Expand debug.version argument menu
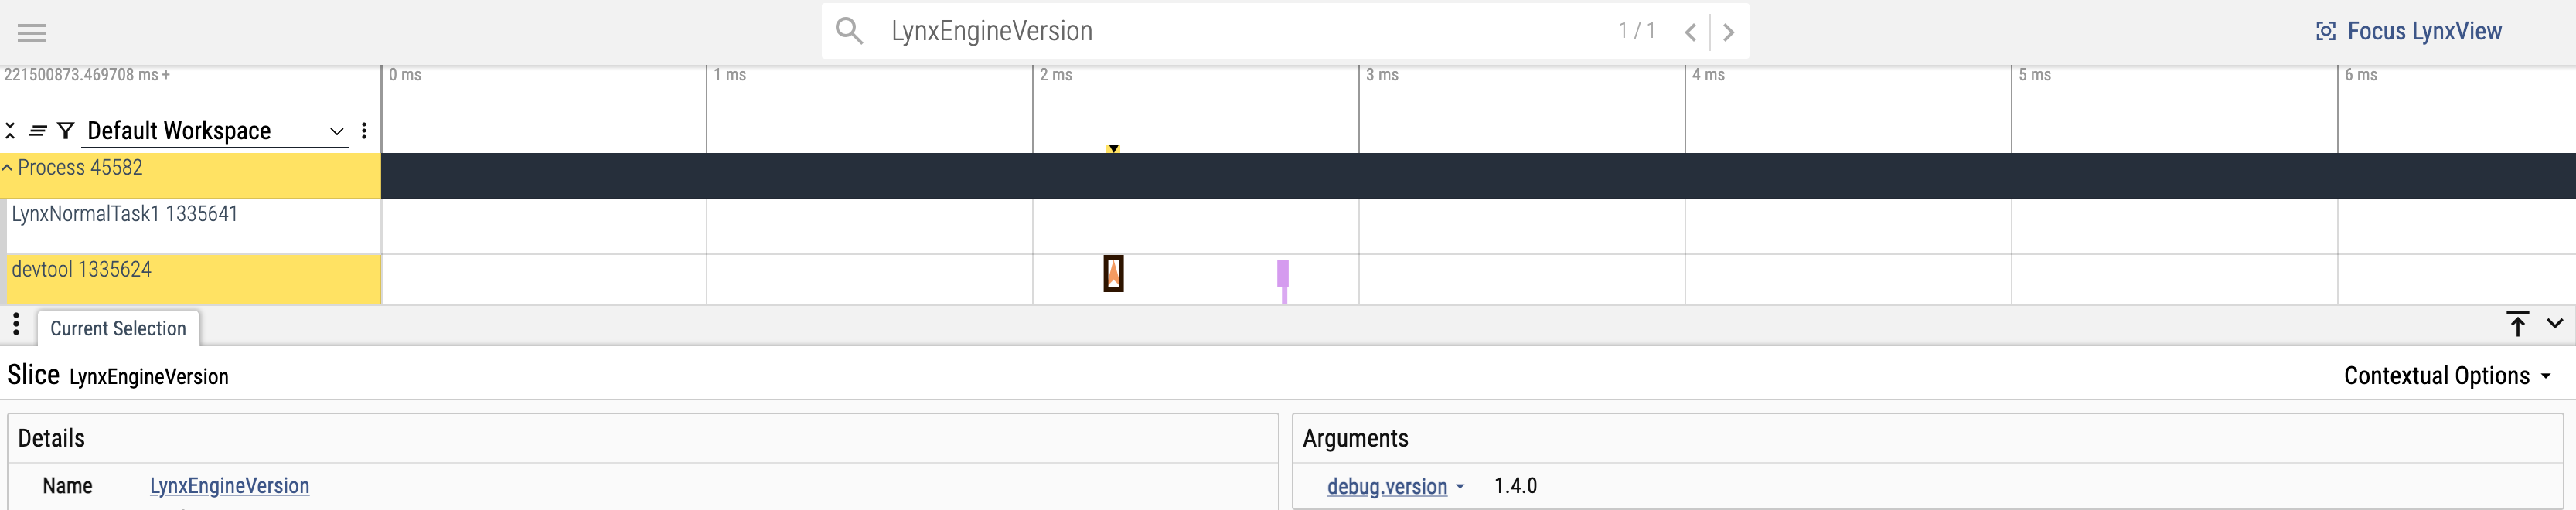The height and width of the screenshot is (510, 2576). [1460, 487]
